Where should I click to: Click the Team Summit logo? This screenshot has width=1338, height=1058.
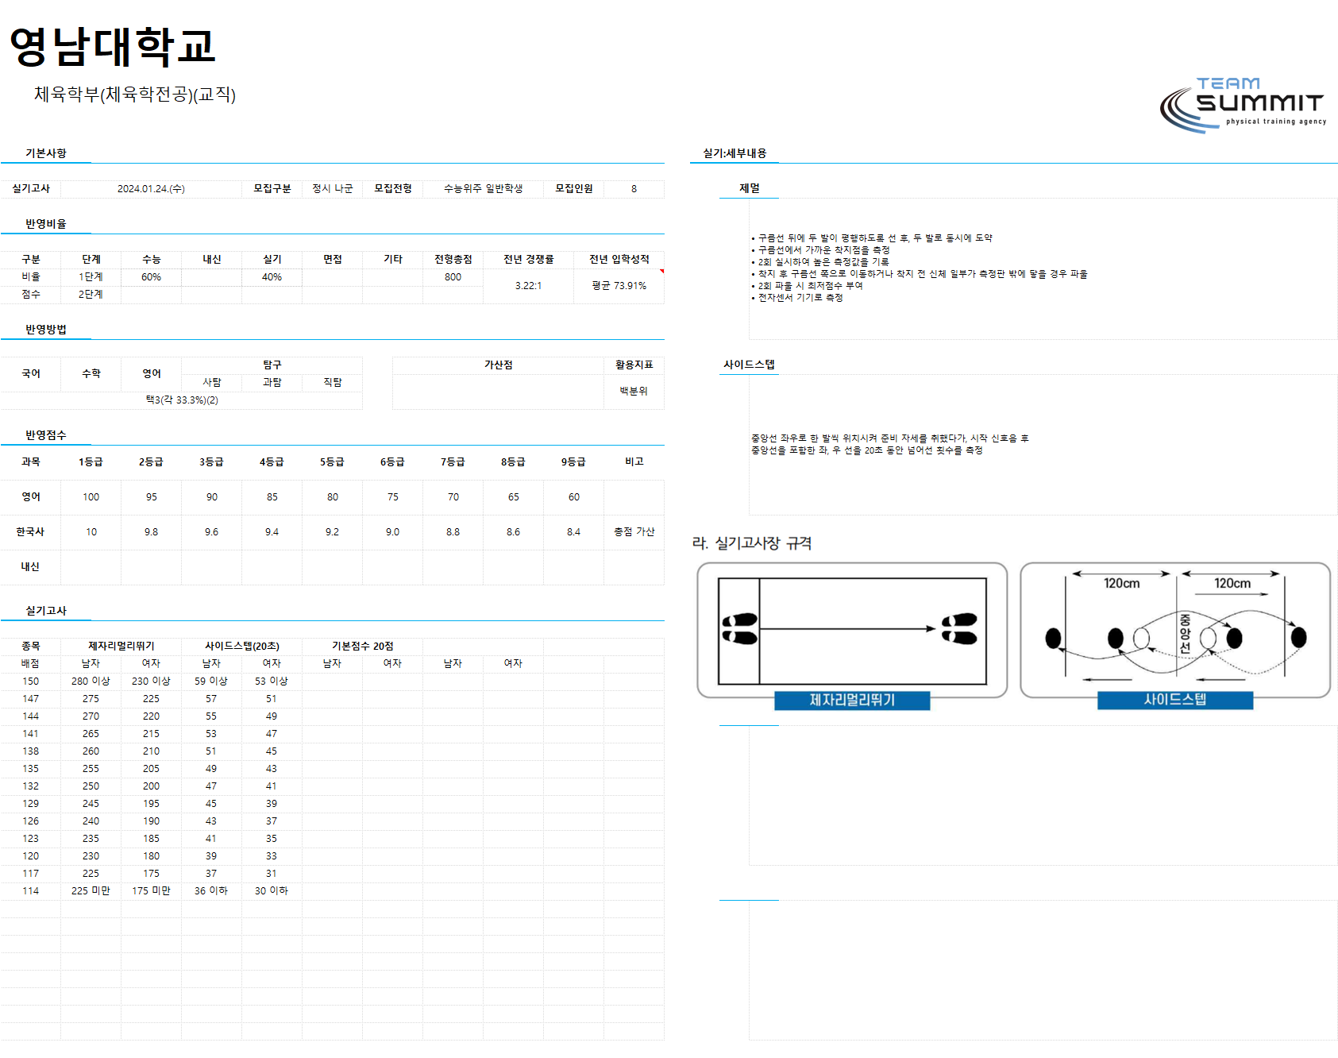point(1243,104)
